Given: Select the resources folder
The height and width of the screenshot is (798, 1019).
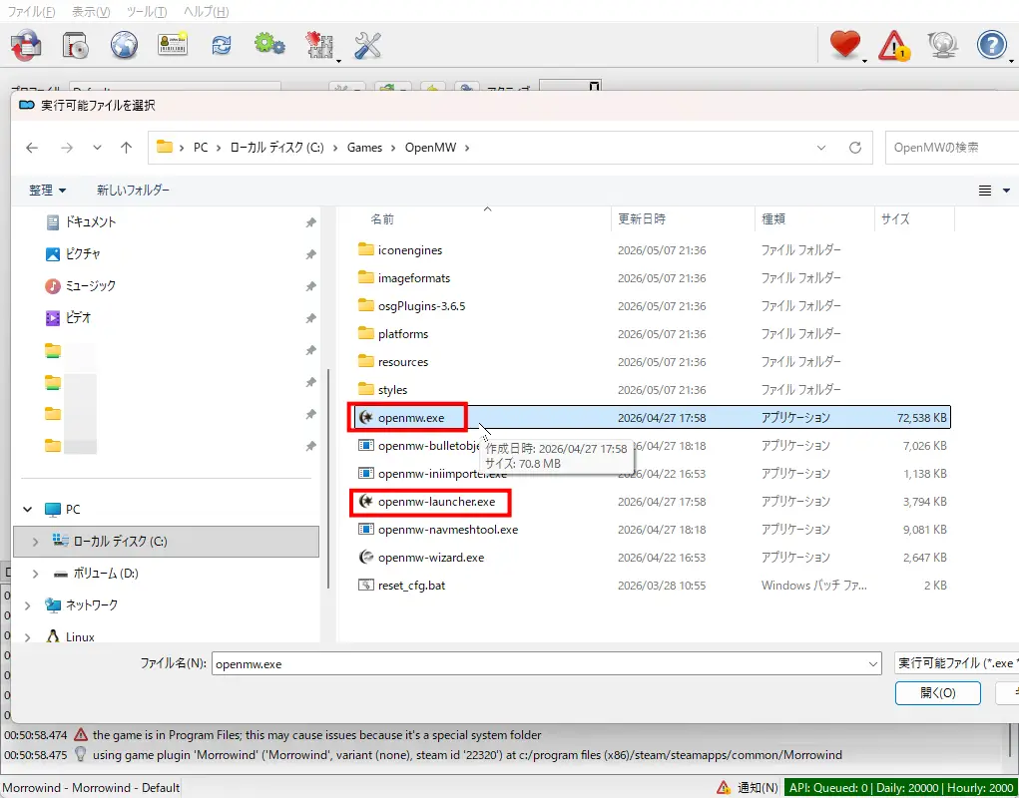Looking at the screenshot, I should point(403,362).
